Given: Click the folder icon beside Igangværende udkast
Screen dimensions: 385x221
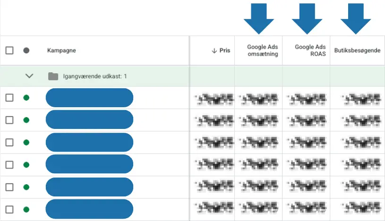Looking at the screenshot, I should point(53,76).
